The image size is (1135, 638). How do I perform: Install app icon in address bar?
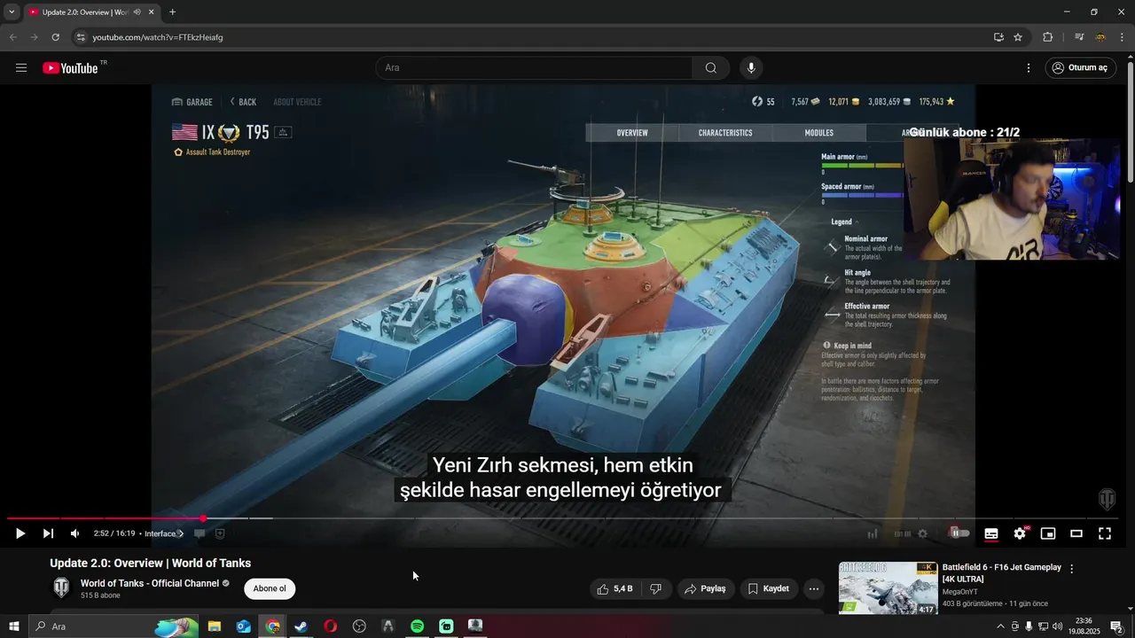[x=998, y=37]
